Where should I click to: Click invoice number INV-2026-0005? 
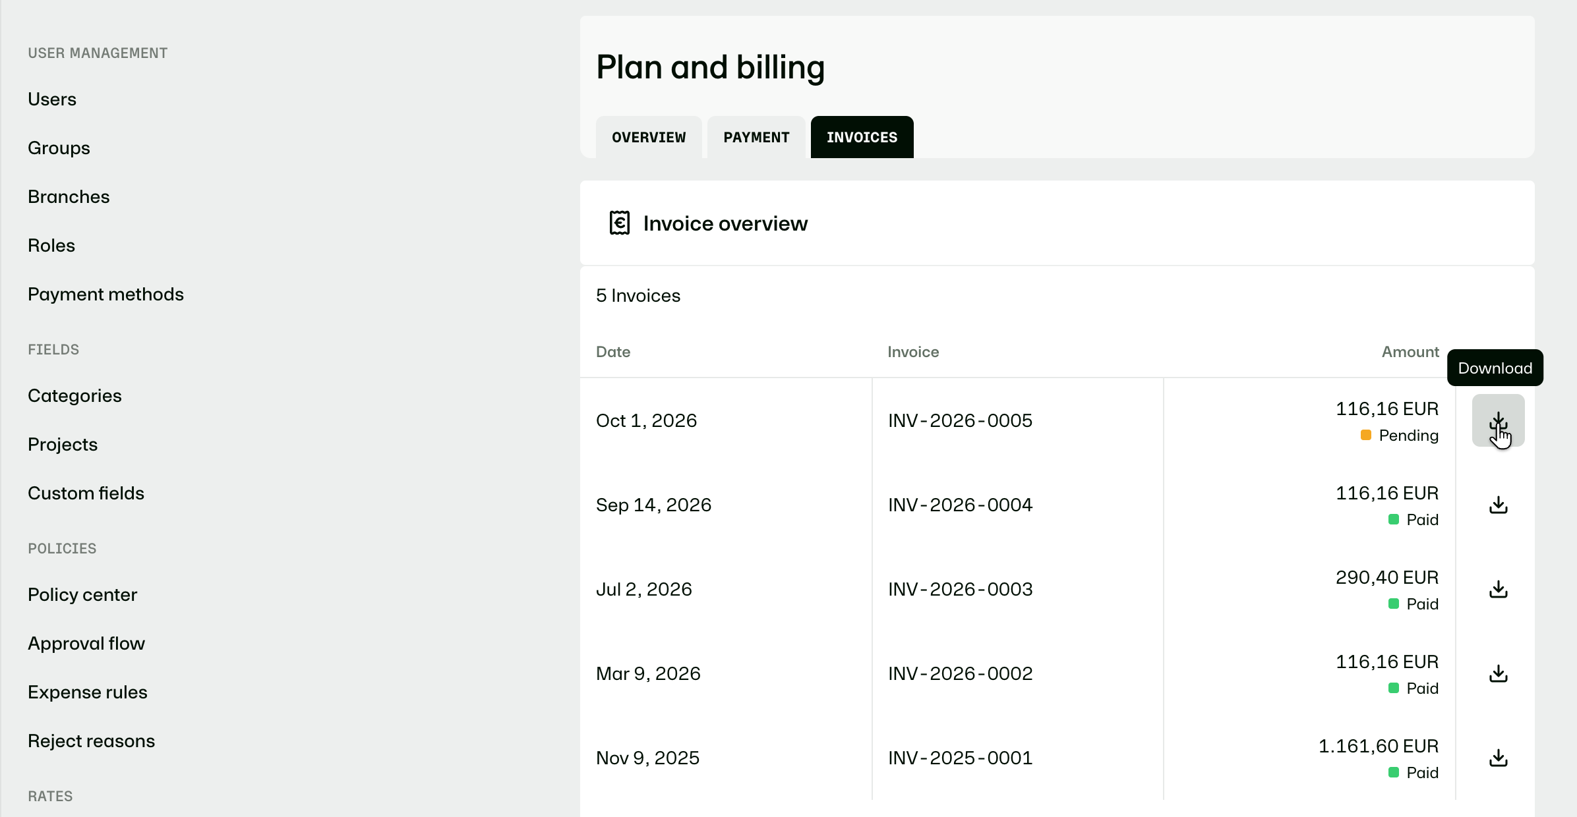coord(960,420)
